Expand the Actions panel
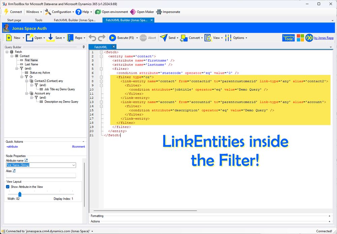This screenshot has width=337, height=234. (330, 221)
